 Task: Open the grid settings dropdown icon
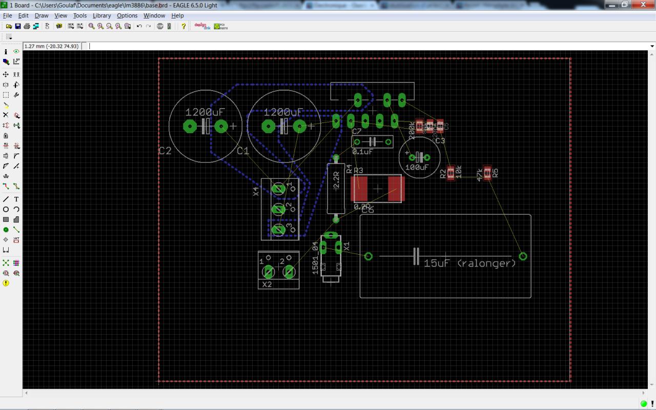point(9,37)
